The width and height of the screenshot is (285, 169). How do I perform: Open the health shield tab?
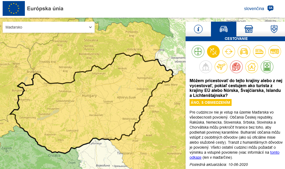274,29
